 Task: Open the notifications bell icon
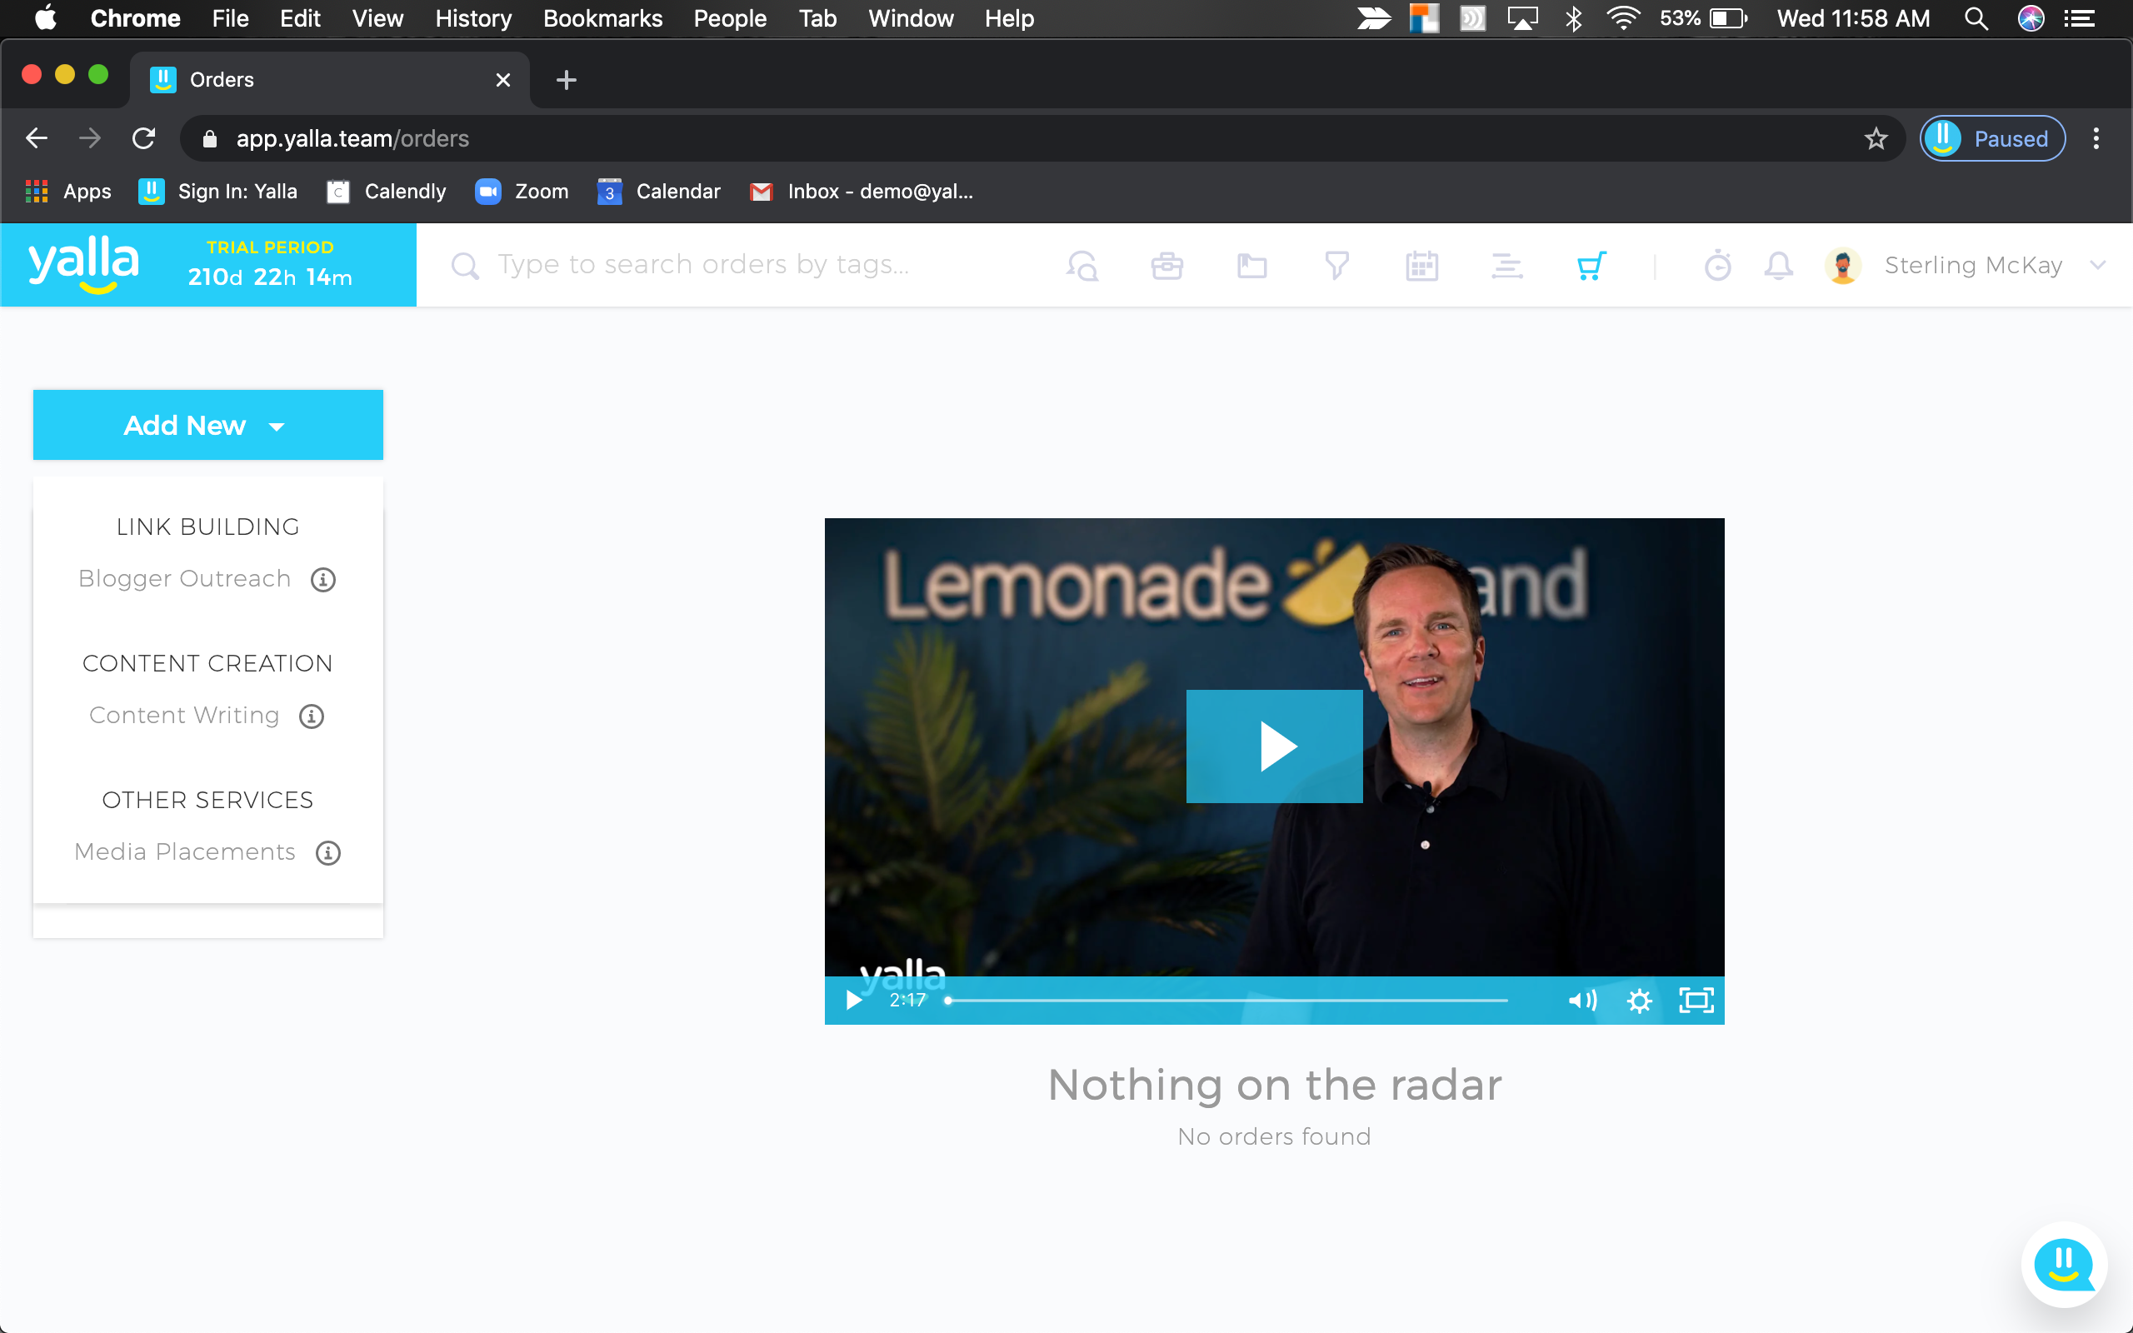click(x=1779, y=266)
